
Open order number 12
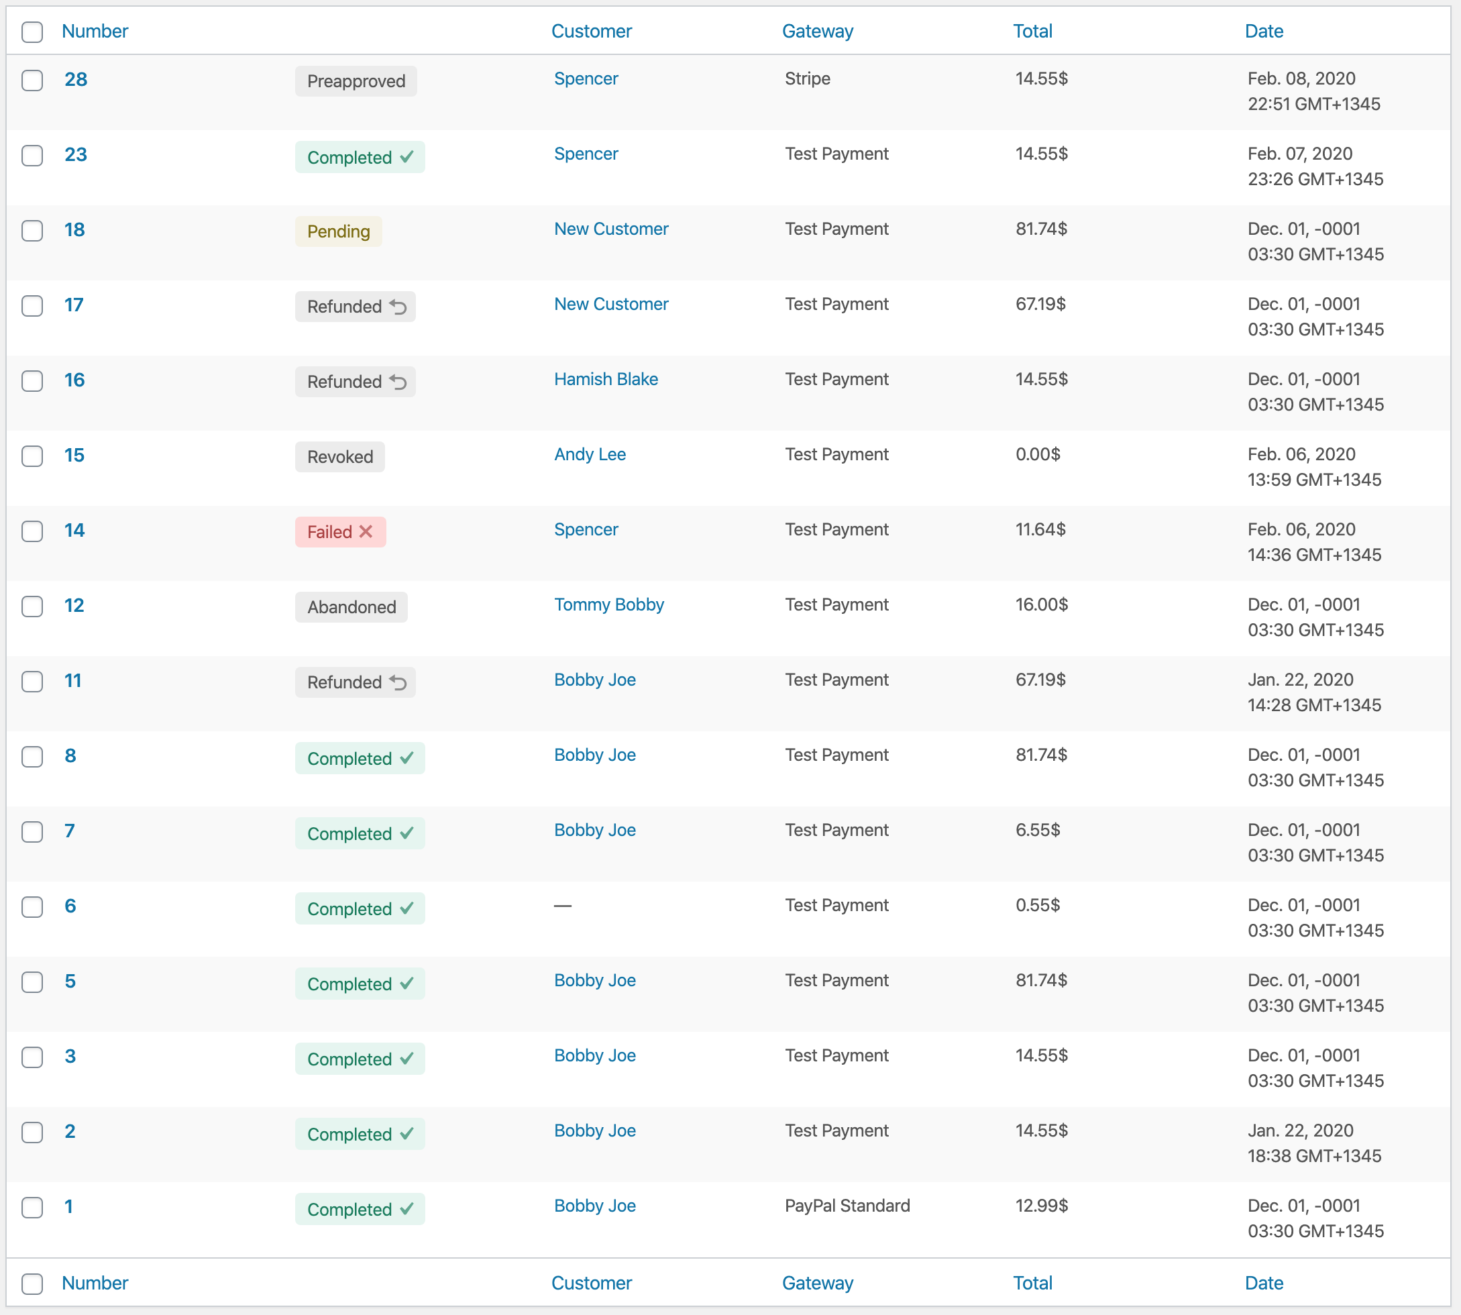click(x=74, y=605)
